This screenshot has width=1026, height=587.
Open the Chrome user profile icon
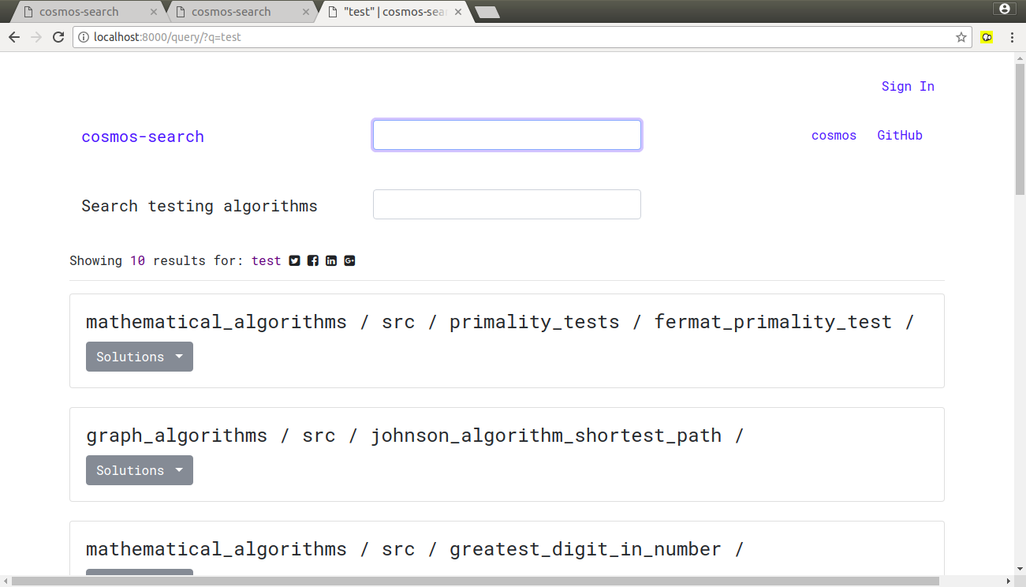coord(1004,9)
